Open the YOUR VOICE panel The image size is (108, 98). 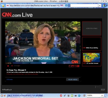click(x=73, y=80)
